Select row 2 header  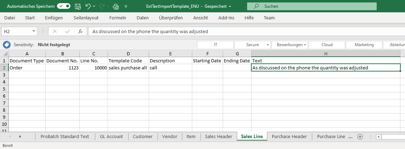pos(4,68)
